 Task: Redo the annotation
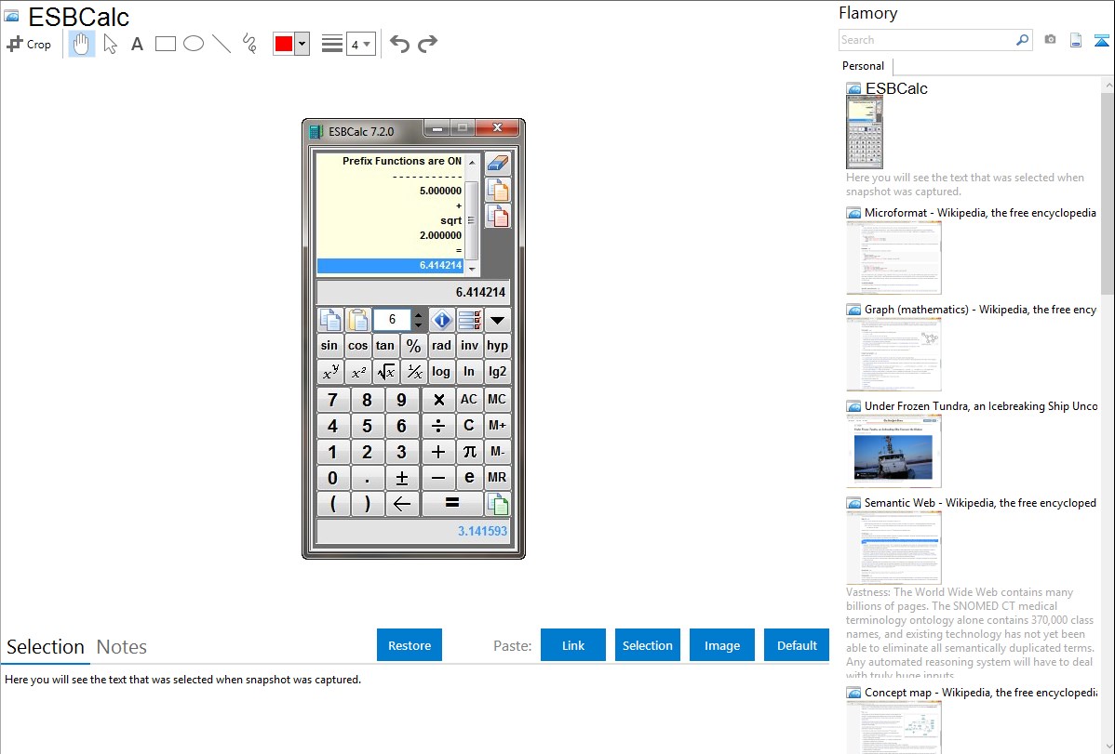click(x=427, y=44)
